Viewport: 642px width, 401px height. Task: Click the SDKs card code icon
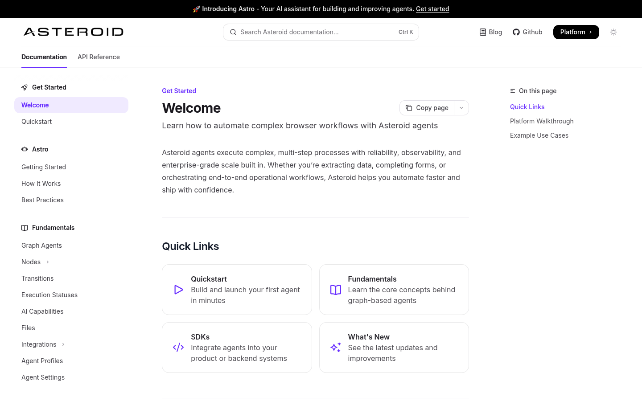coord(178,348)
